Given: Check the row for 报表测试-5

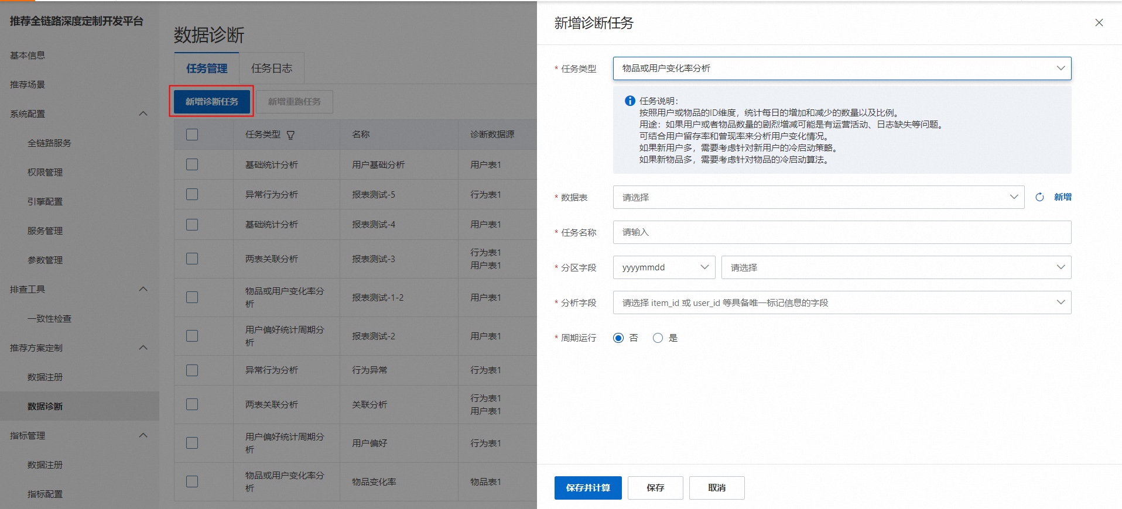Looking at the screenshot, I should point(192,194).
